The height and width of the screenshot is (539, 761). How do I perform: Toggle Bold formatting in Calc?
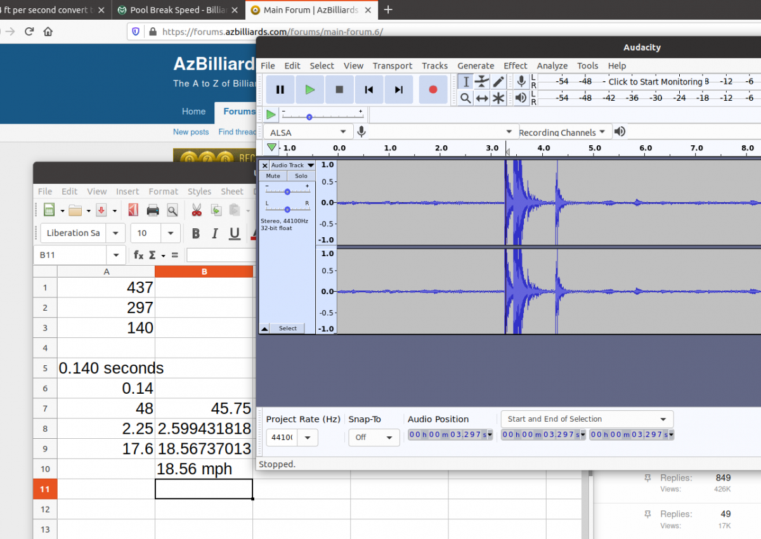(x=196, y=233)
